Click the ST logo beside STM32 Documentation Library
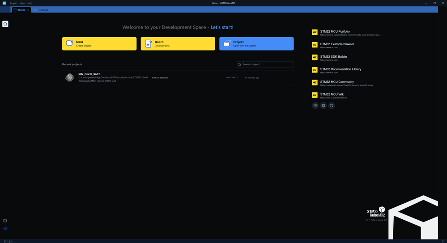The height and width of the screenshot is (243, 447). pyautogui.click(x=315, y=70)
